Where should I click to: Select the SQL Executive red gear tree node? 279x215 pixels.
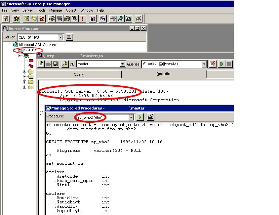(x=31, y=66)
